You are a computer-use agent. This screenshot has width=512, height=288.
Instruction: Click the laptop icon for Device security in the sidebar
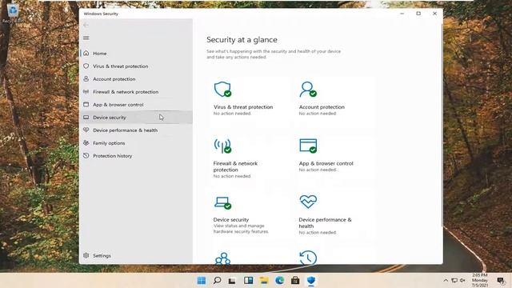tap(86, 118)
